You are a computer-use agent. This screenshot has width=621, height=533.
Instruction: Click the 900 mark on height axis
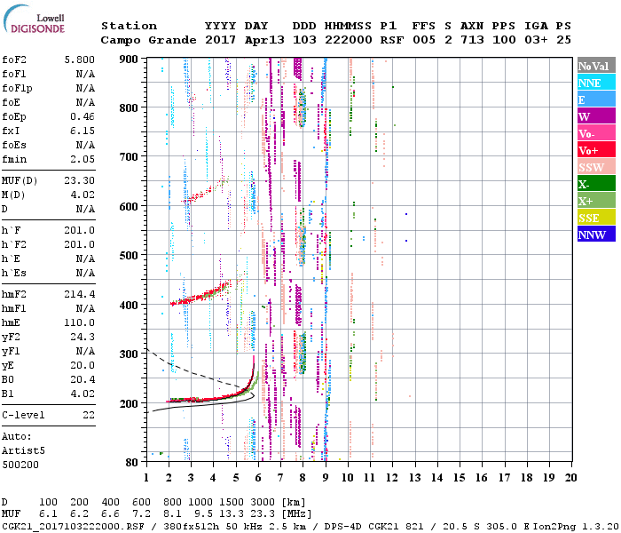pos(129,60)
